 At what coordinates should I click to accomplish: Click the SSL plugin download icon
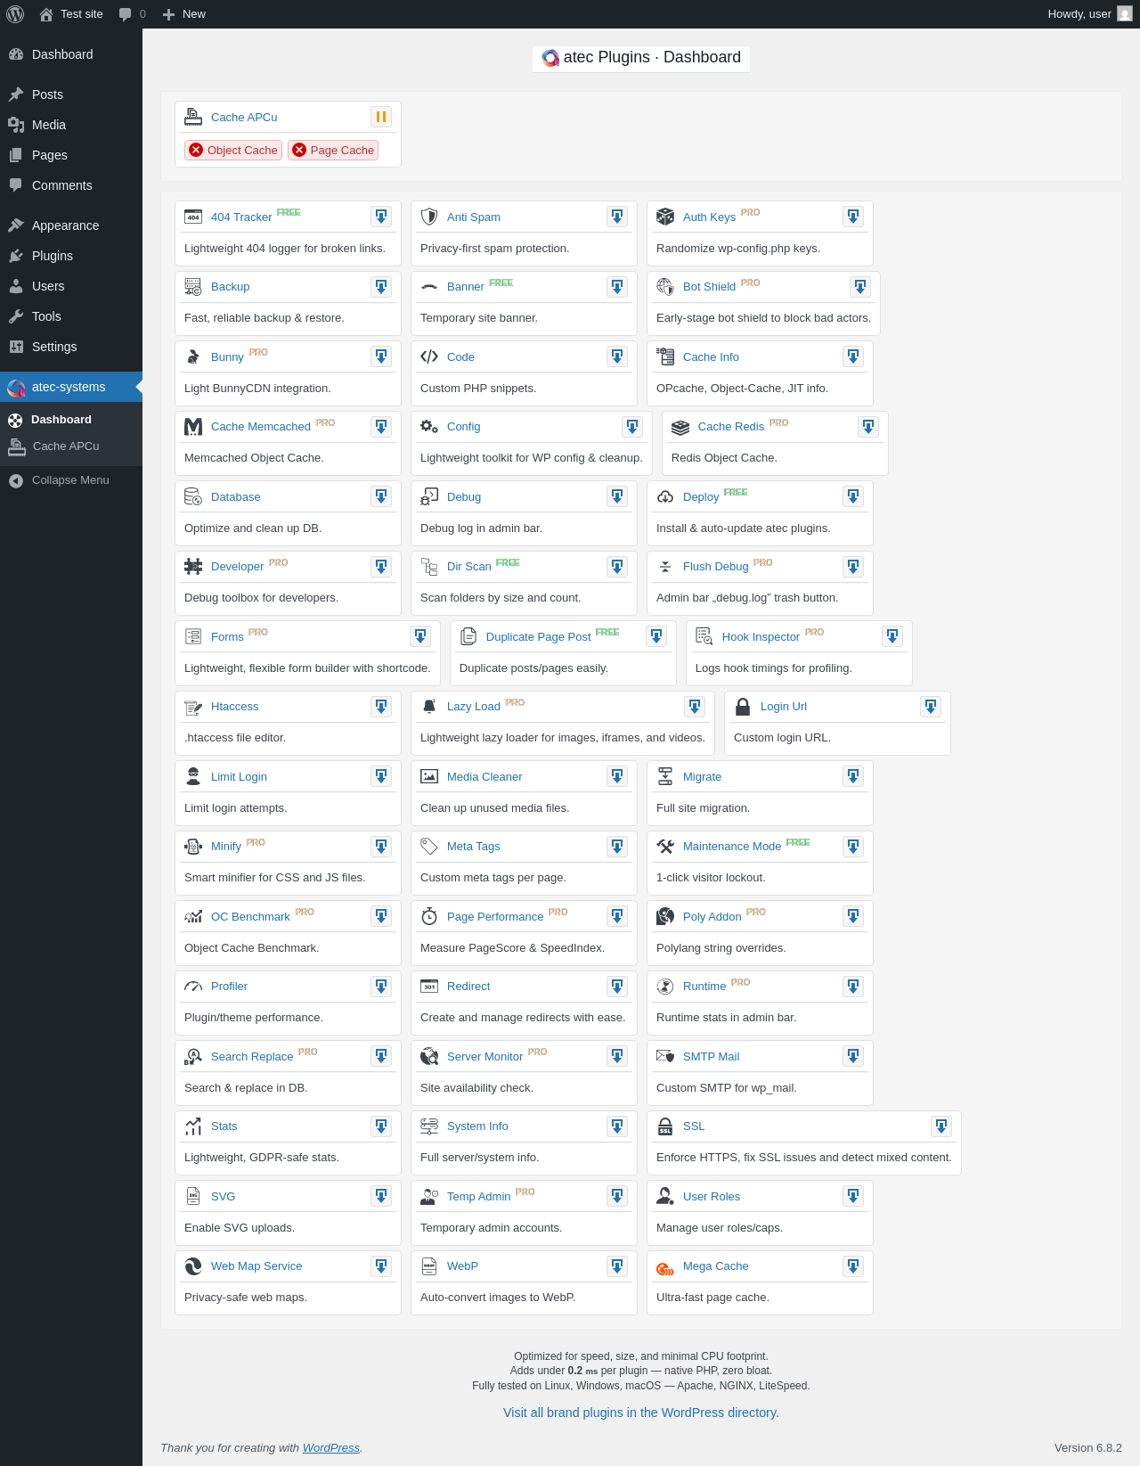click(941, 1126)
